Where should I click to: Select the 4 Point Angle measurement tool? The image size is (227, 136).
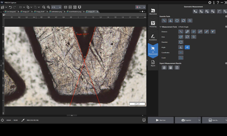click(x=187, y=47)
